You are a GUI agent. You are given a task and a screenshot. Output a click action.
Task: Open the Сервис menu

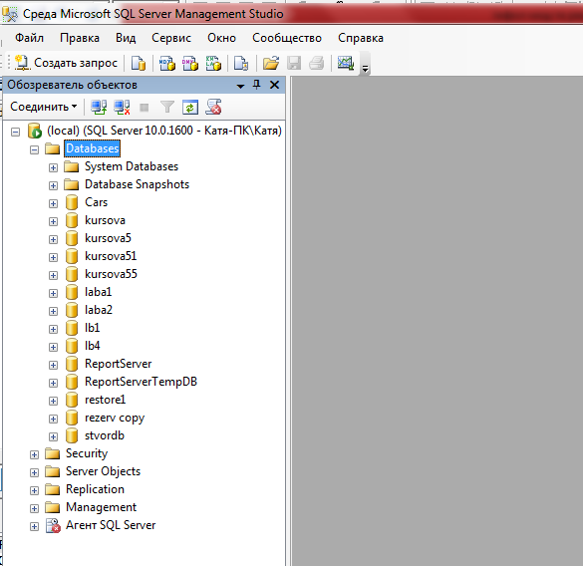point(171,38)
